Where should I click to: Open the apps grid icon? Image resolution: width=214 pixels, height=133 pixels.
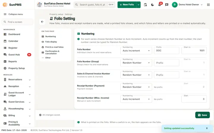208,5
